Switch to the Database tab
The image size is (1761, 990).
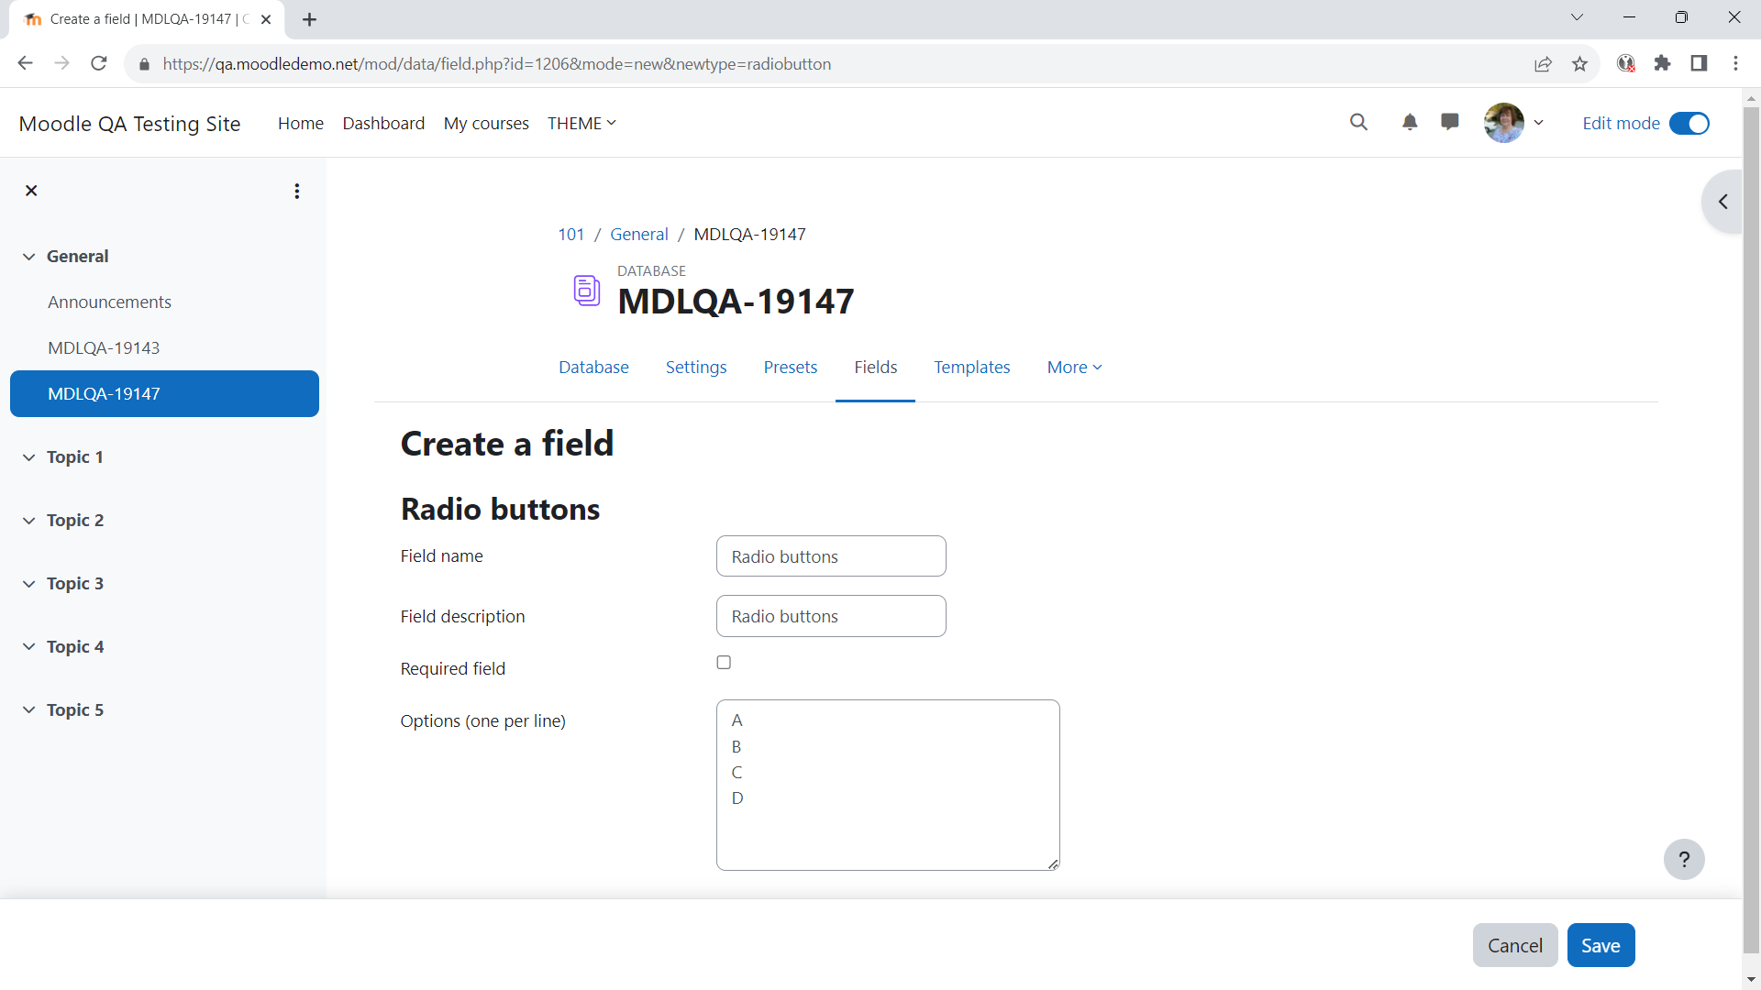pyautogui.click(x=593, y=367)
